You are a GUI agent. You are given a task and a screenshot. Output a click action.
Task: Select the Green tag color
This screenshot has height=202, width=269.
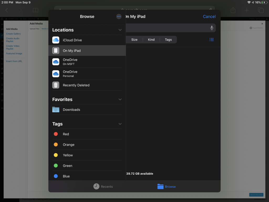[x=68, y=165]
